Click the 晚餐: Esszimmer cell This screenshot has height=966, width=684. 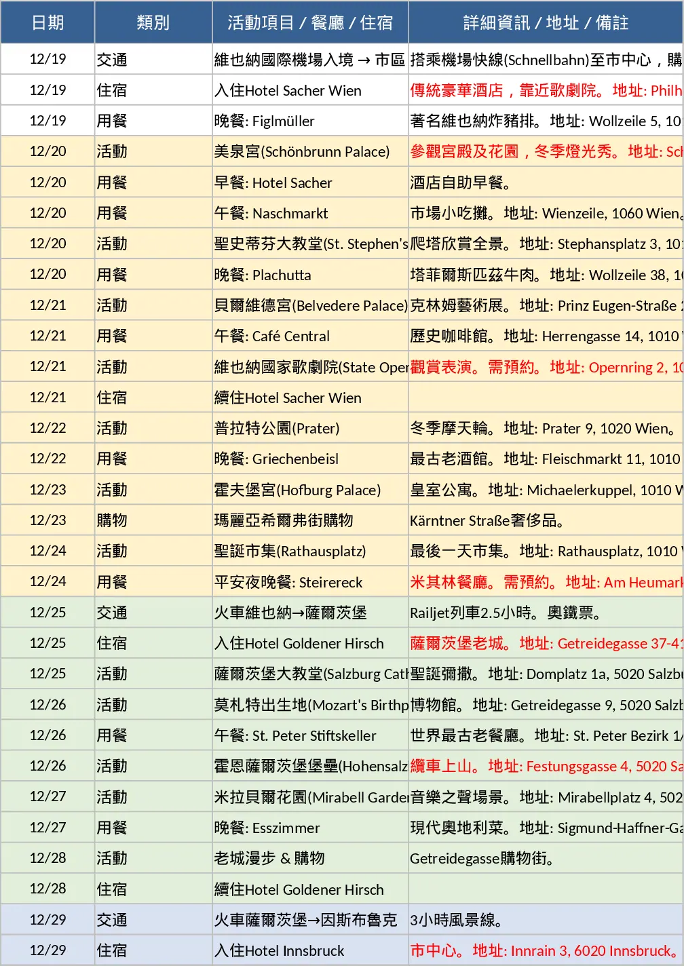click(x=310, y=828)
